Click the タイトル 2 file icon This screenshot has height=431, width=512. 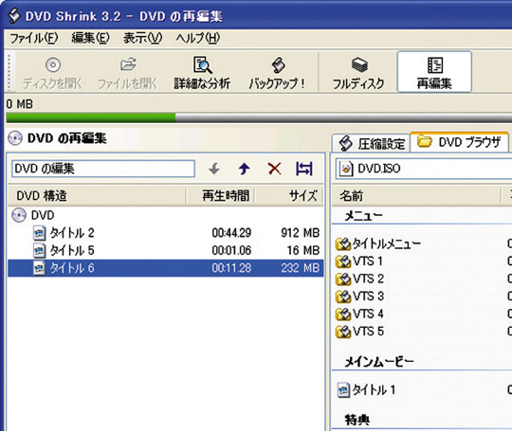(40, 233)
